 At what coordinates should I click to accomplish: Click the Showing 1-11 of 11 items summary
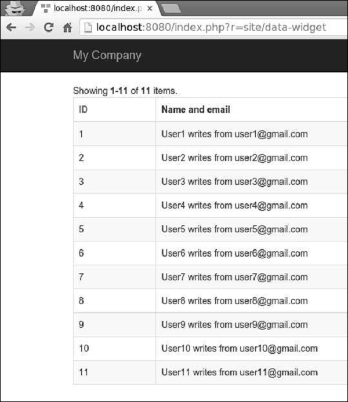pyautogui.click(x=125, y=91)
